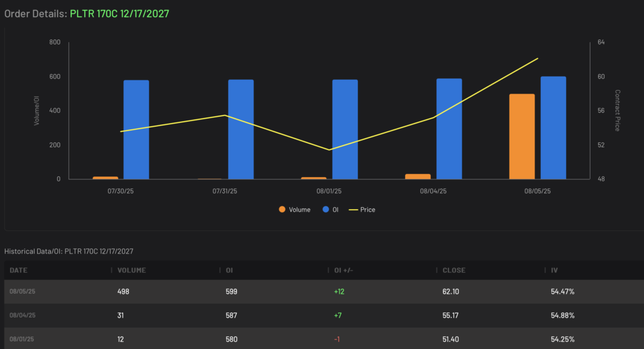Screen dimensions: 644x349
Task: Select the 08/01/25 date cell in table
Action: coord(22,339)
